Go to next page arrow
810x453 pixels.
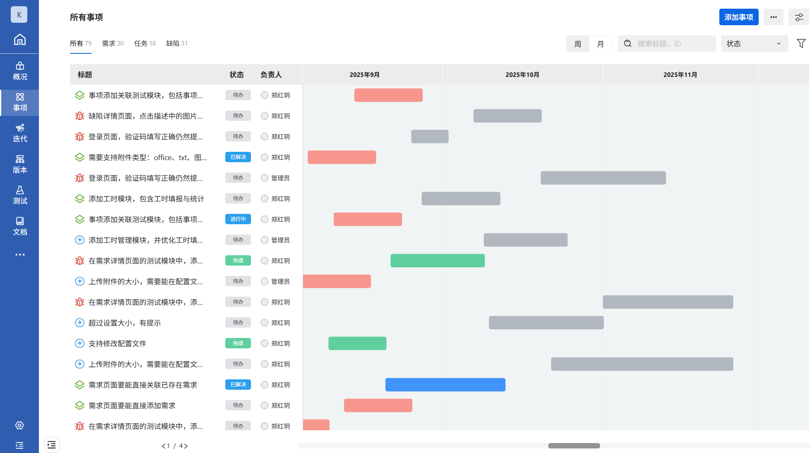pos(186,446)
